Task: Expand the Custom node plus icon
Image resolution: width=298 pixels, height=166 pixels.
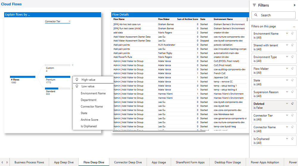Action: tap(72, 65)
